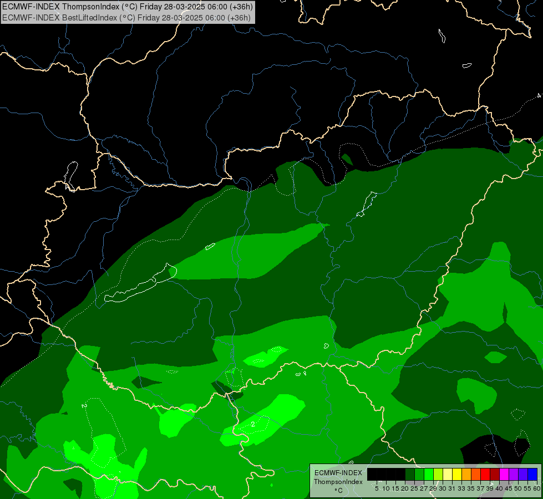Click 'ThompsonIndex' label in the legend box
This screenshot has width=543, height=499.
click(x=338, y=482)
